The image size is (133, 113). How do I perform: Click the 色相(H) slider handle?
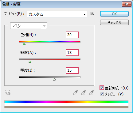tap(24, 44)
